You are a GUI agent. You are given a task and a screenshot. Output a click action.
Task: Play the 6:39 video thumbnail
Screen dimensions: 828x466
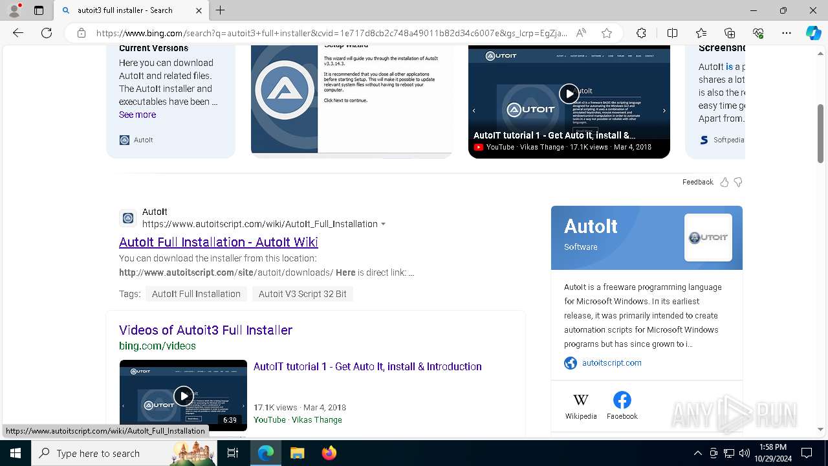click(x=183, y=395)
